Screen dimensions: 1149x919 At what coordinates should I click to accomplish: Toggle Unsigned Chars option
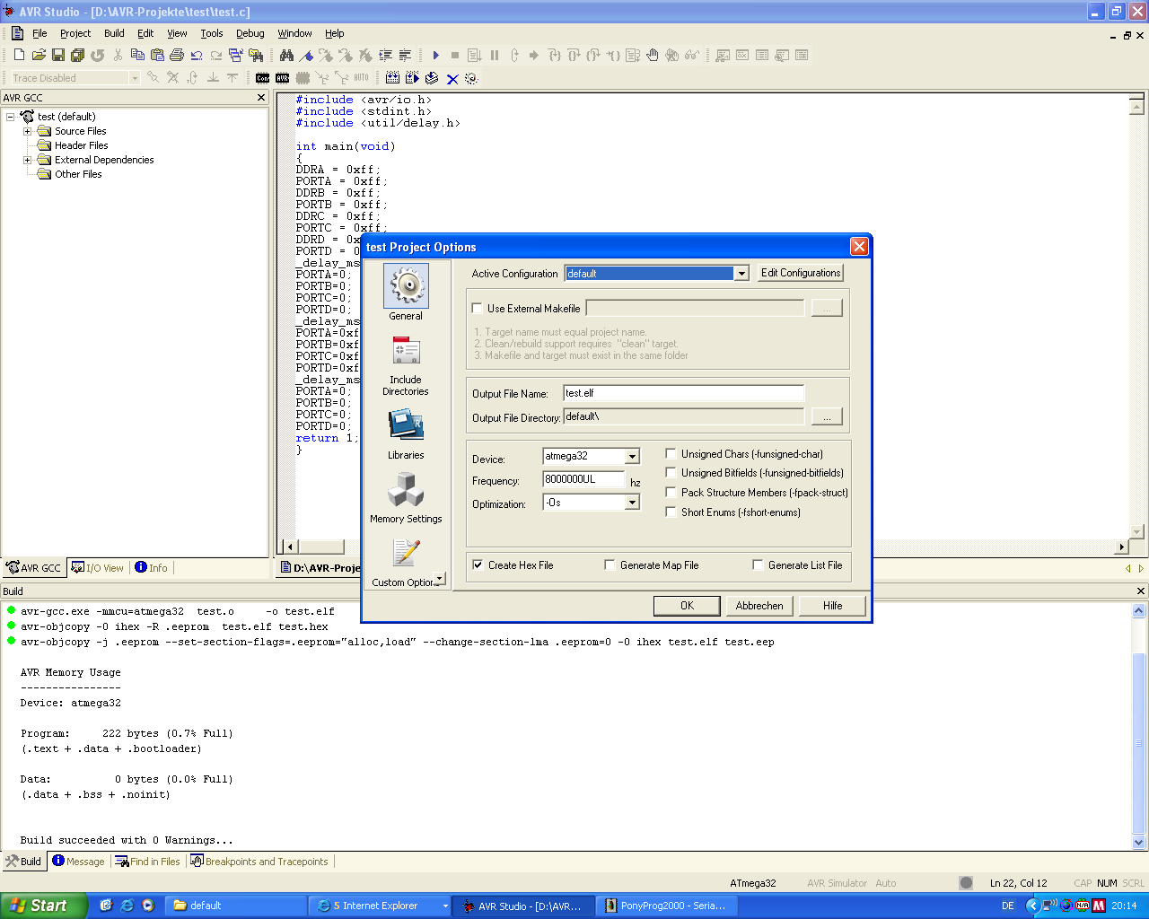pyautogui.click(x=671, y=454)
